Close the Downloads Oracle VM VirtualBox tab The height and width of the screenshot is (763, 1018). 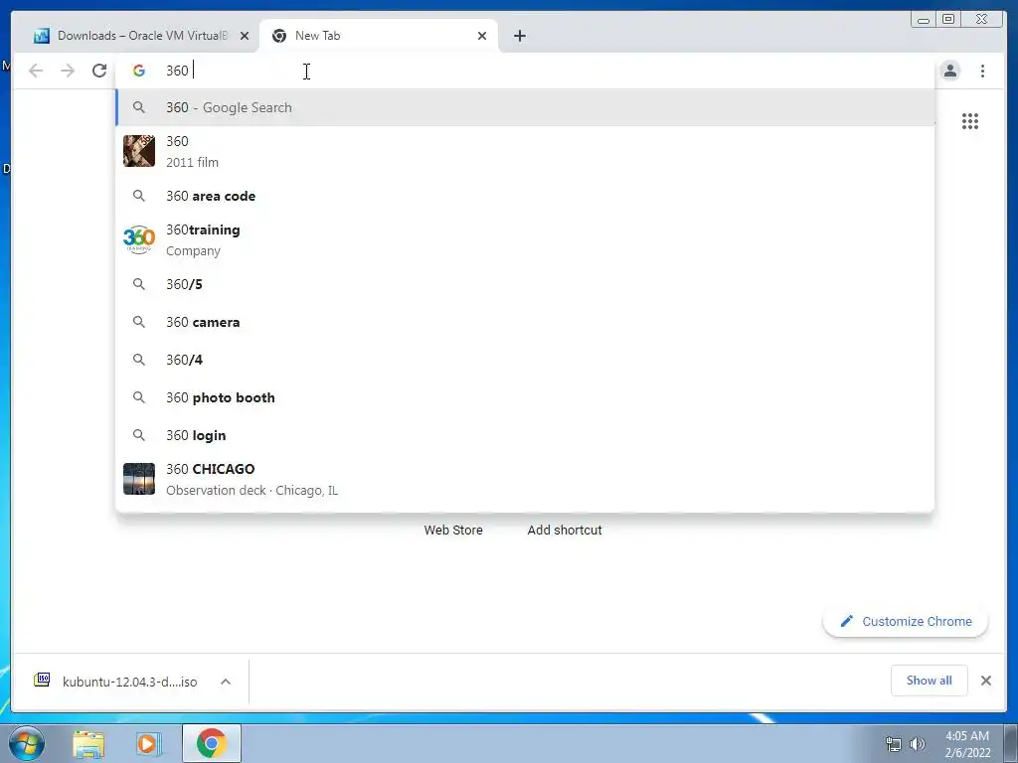tap(245, 36)
